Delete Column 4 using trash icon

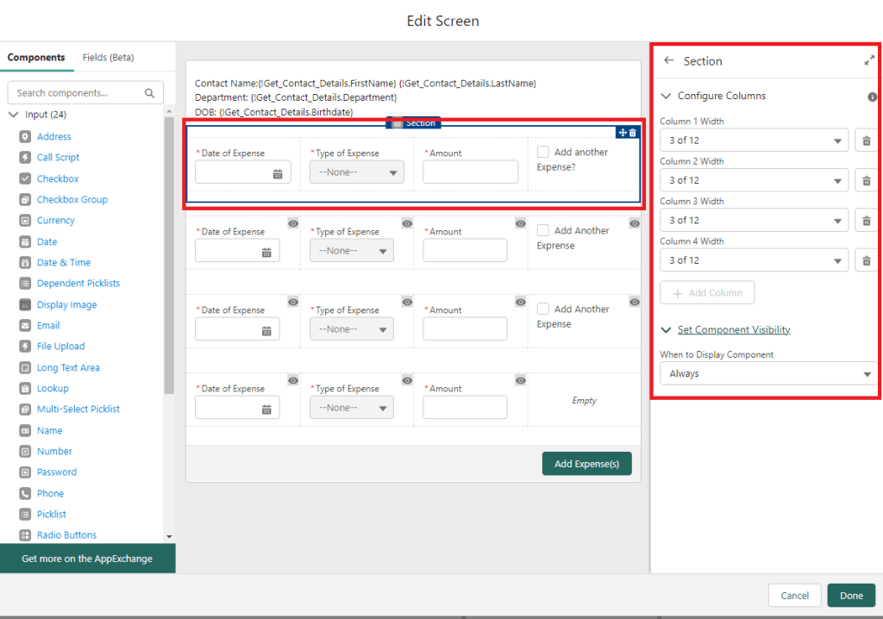point(867,260)
